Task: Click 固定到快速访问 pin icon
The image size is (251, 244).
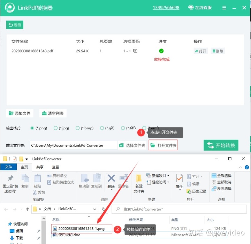Action: point(10,178)
